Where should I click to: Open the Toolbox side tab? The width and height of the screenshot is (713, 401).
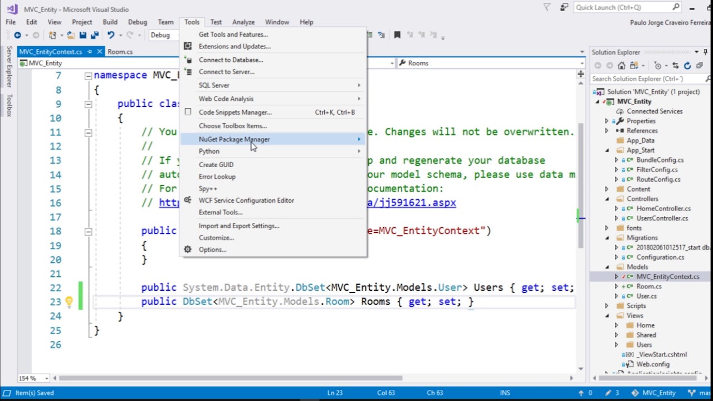click(x=9, y=105)
